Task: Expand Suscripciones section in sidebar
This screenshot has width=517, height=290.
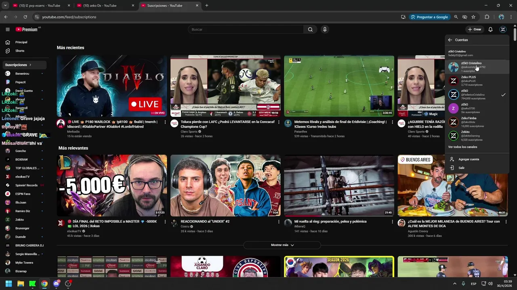Action: point(24,65)
